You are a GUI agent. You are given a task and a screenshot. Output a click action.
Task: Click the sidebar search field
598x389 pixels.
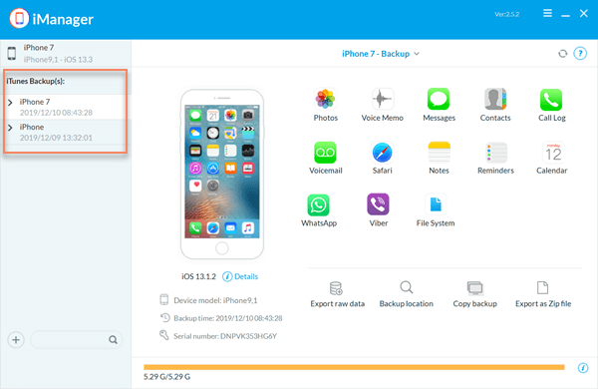(x=77, y=340)
